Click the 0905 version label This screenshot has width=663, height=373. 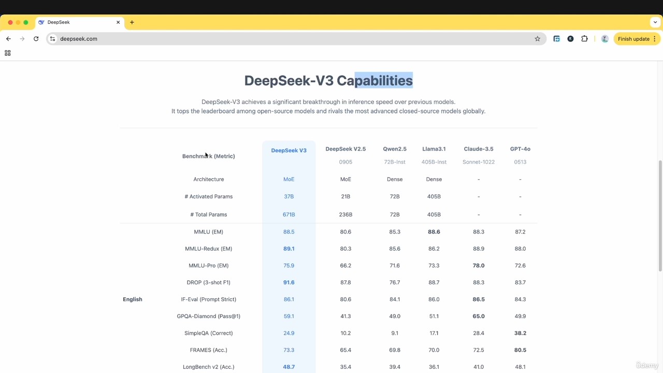[x=345, y=162]
